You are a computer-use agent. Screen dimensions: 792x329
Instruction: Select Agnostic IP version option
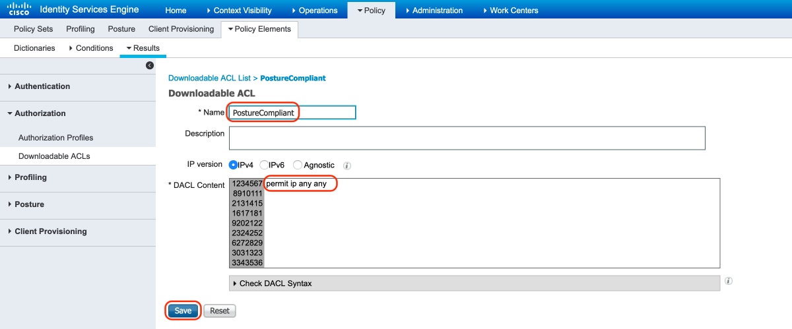298,165
